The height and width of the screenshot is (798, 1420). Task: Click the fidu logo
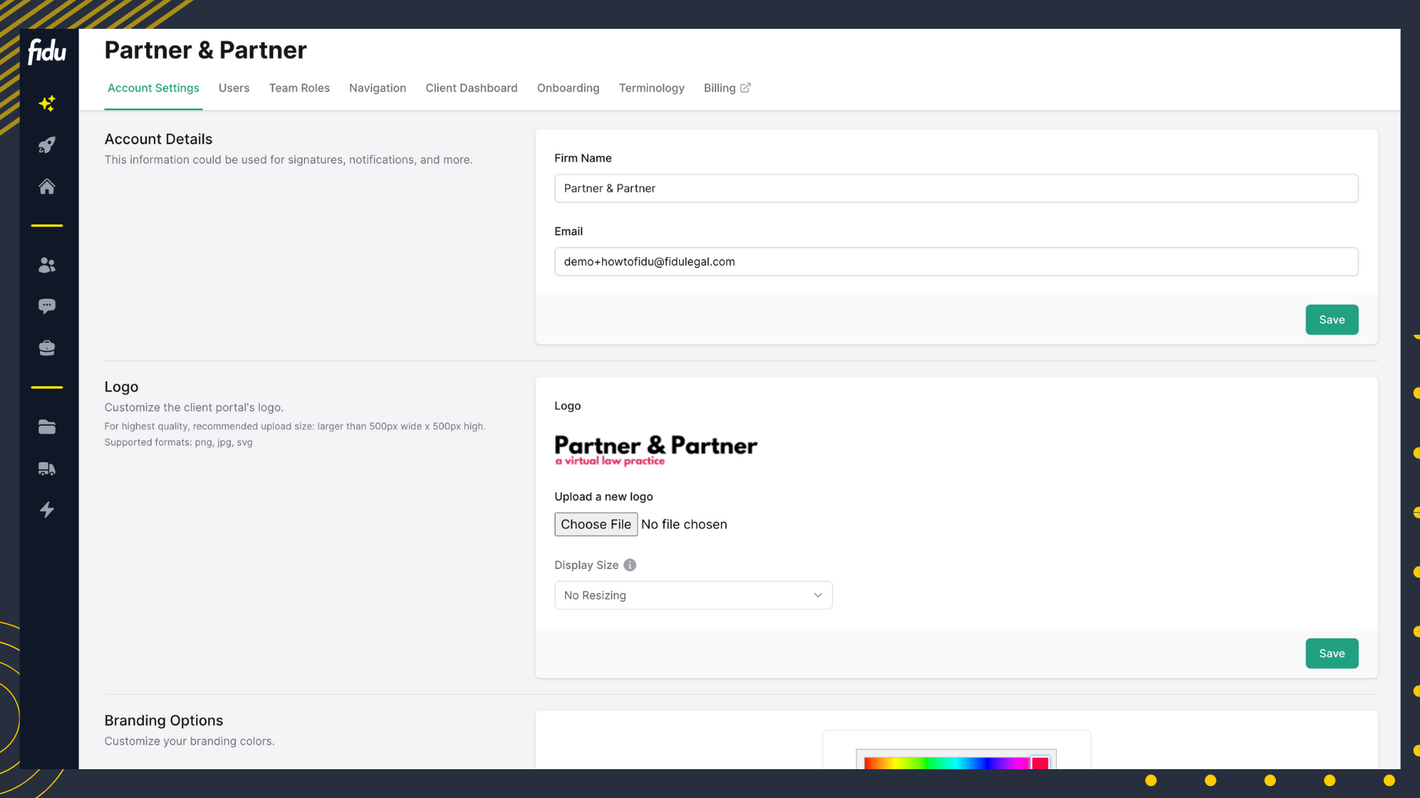pyautogui.click(x=47, y=52)
